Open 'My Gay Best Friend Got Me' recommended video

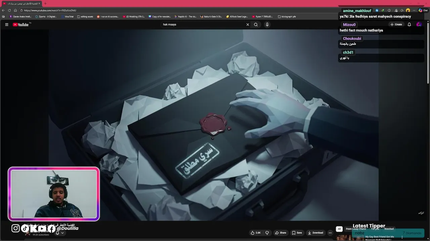coord(380,237)
